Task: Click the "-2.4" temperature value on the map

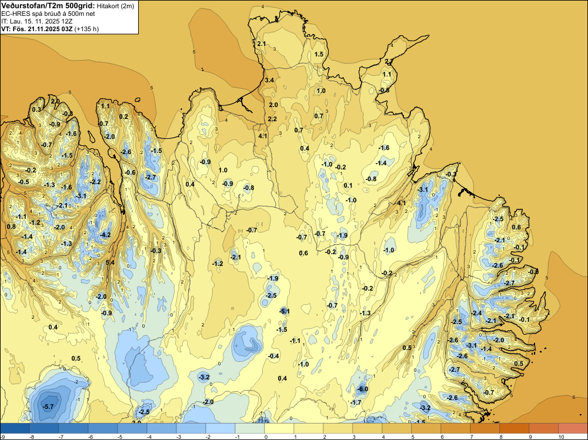Action: point(476,313)
